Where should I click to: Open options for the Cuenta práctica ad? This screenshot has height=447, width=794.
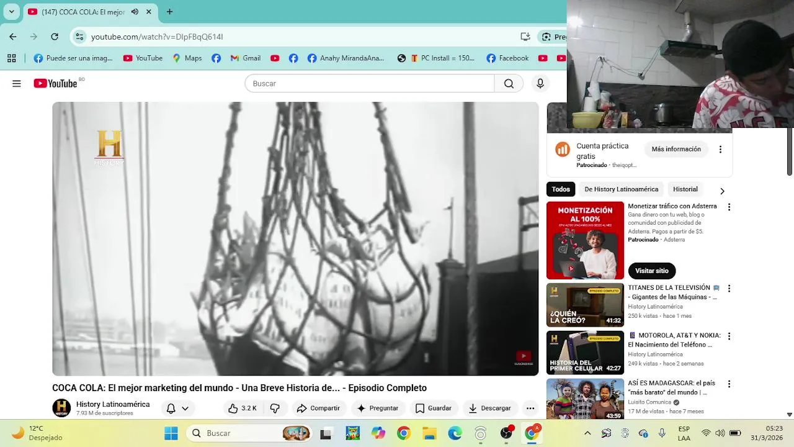(720, 150)
